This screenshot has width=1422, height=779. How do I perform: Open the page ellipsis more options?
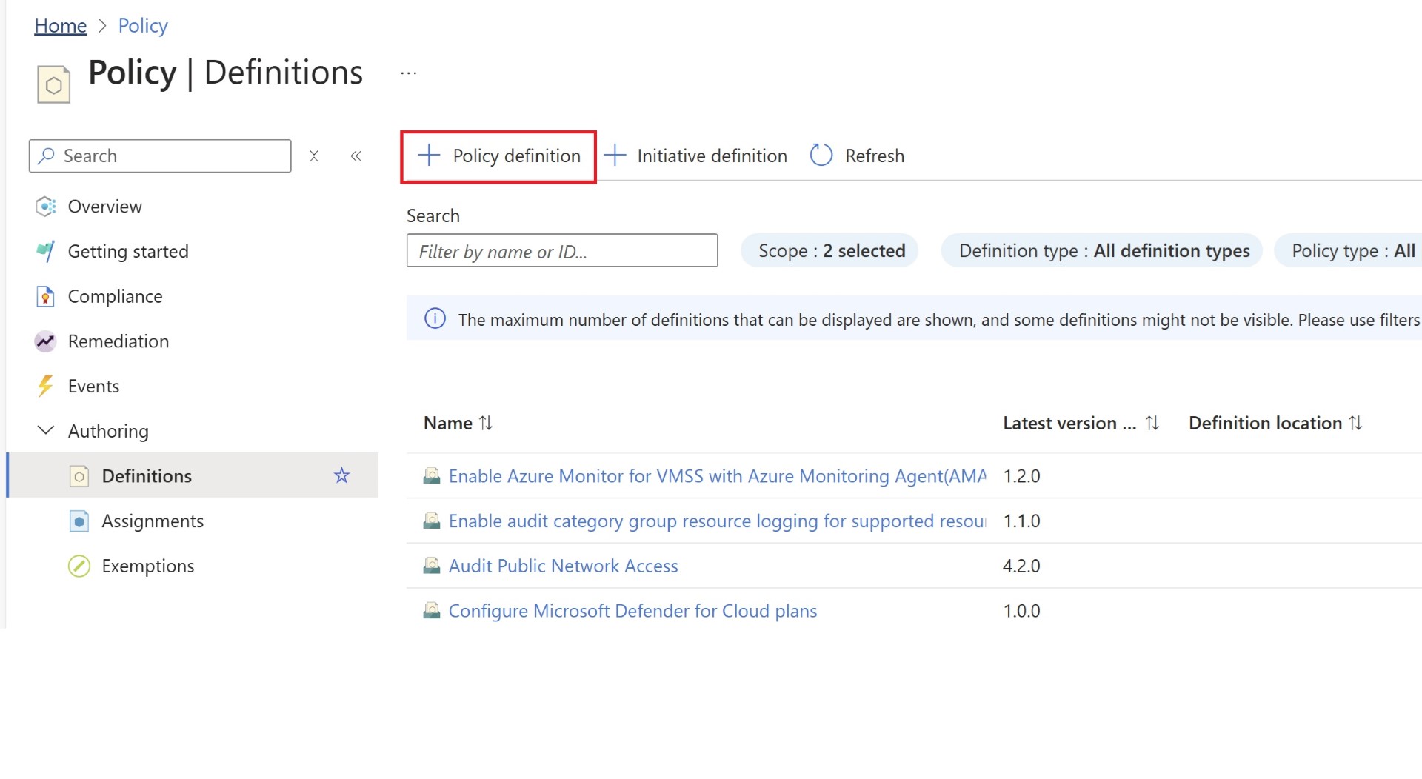(409, 73)
